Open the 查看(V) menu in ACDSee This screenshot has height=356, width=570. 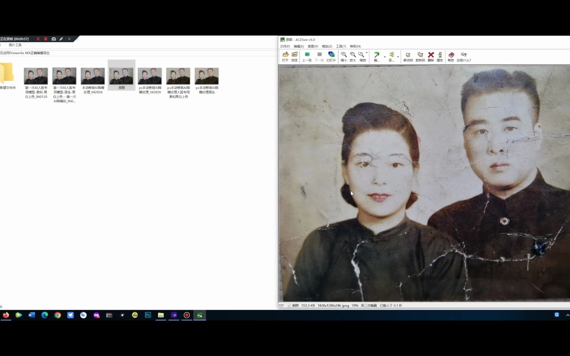313,46
